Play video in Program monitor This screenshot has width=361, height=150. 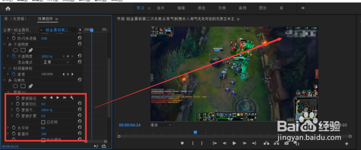[x=234, y=143]
